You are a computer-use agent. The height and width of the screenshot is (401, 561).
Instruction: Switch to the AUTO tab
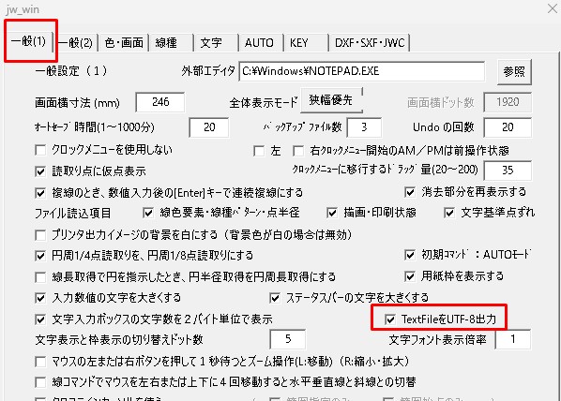coord(261,43)
